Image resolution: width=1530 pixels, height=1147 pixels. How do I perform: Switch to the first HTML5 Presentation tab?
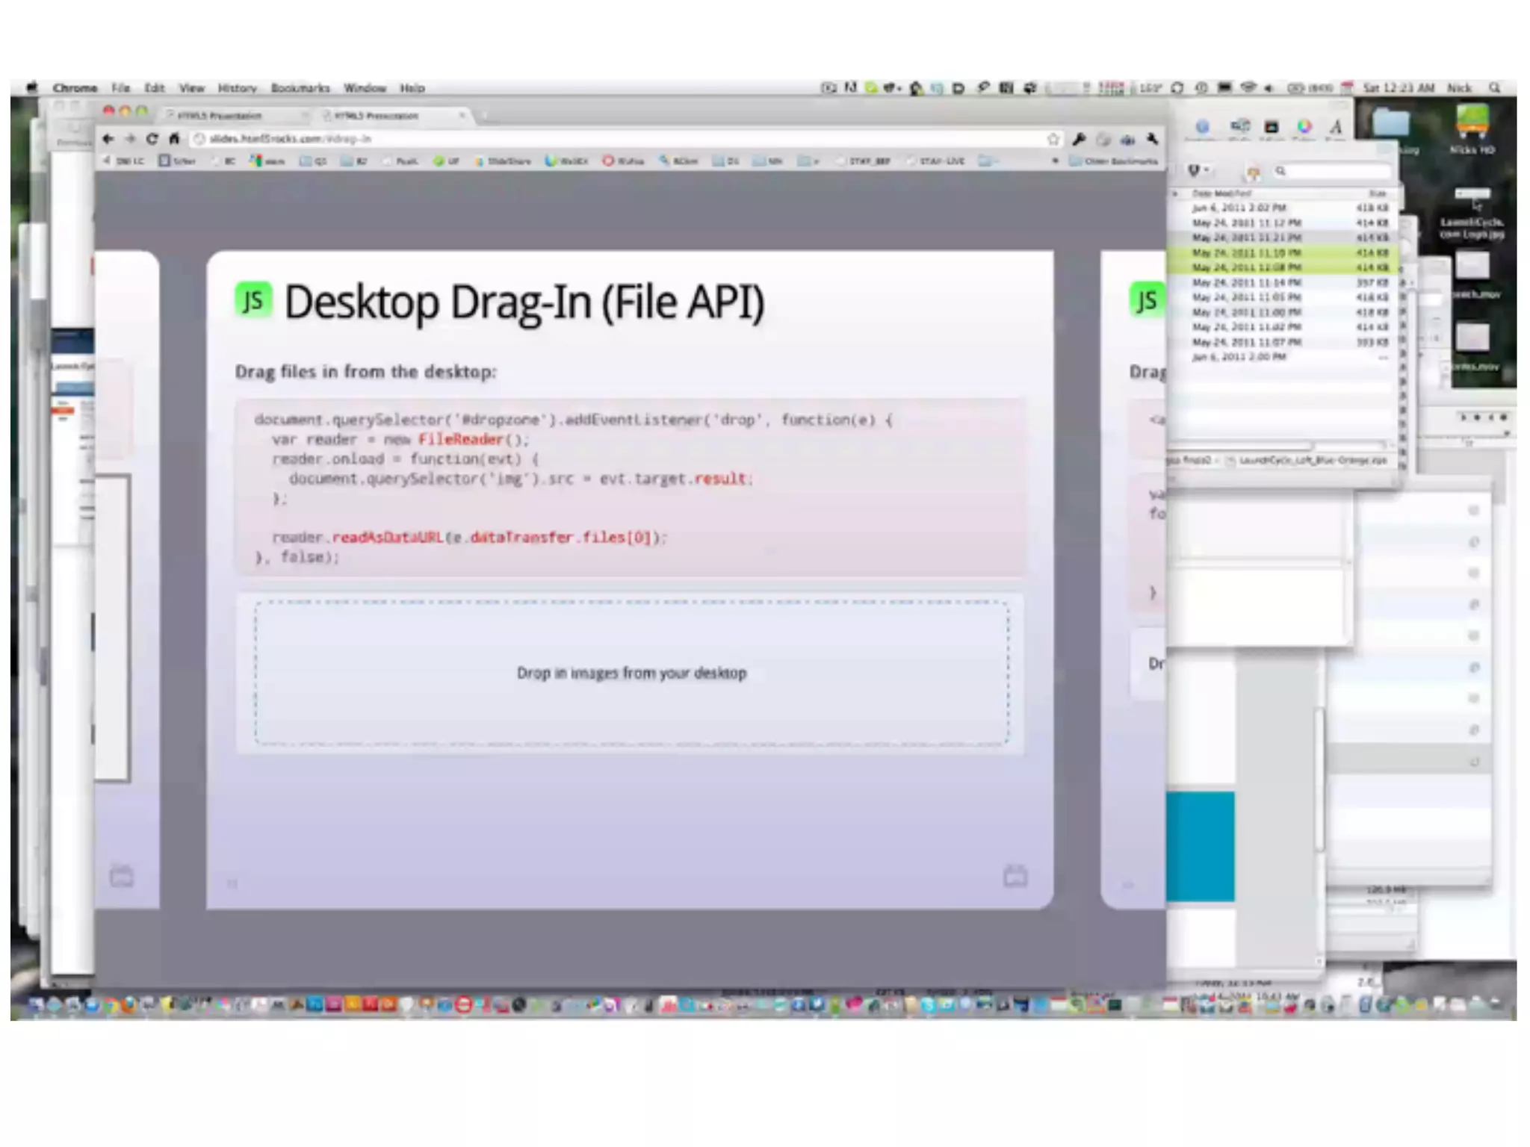point(220,116)
